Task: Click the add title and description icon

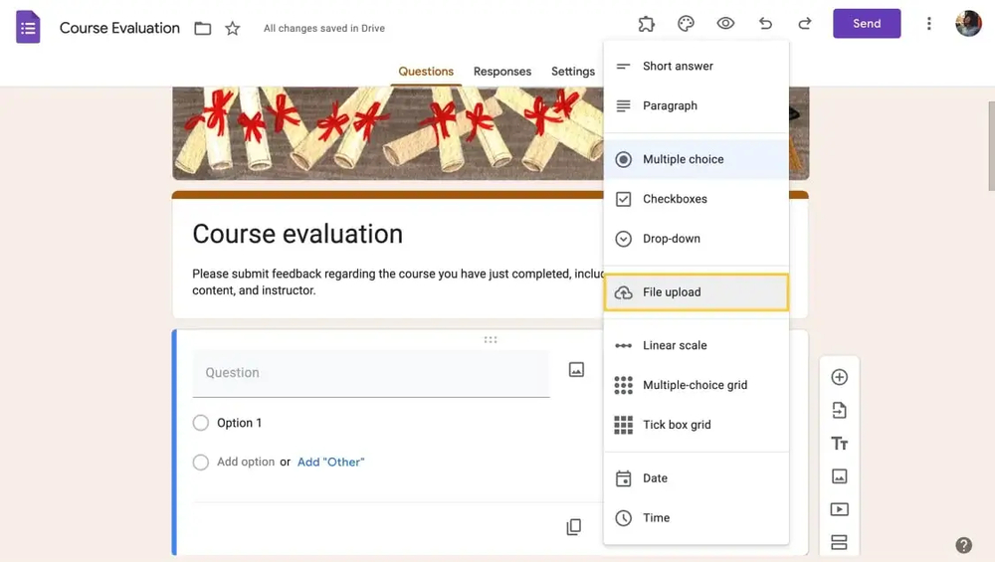Action: point(839,444)
